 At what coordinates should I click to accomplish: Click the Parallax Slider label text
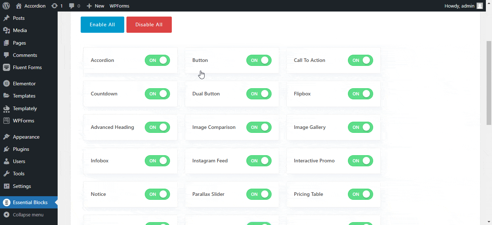click(208, 194)
